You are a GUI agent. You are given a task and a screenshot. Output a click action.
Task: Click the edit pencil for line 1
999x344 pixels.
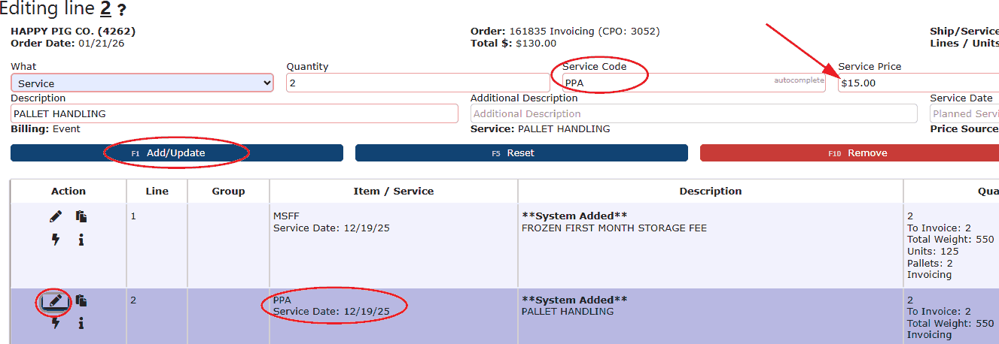56,217
